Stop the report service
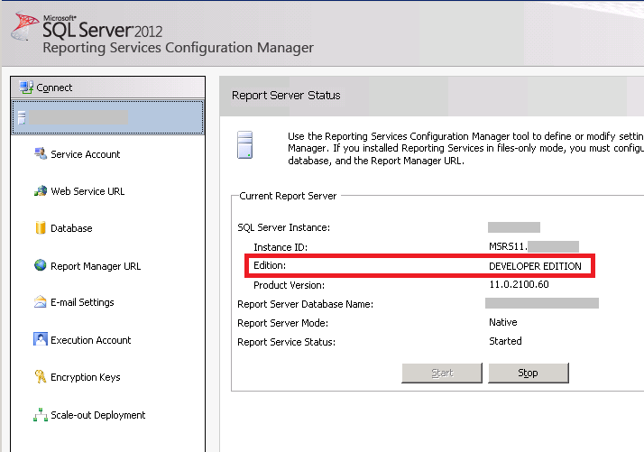 529,373
